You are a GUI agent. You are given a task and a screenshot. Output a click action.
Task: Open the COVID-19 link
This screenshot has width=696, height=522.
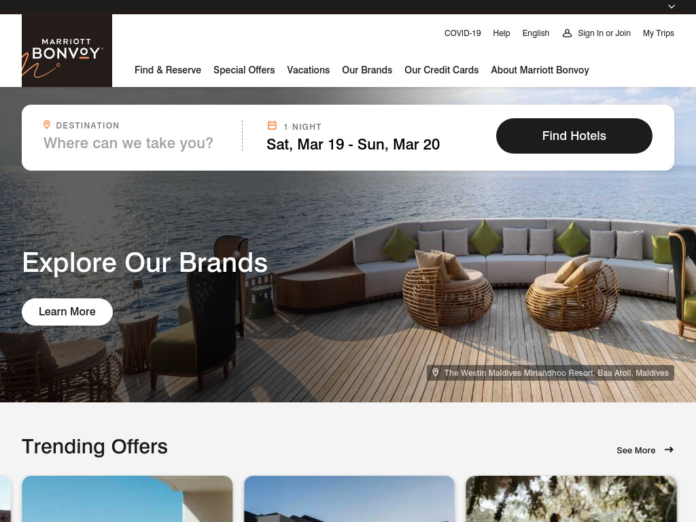pyautogui.click(x=462, y=33)
